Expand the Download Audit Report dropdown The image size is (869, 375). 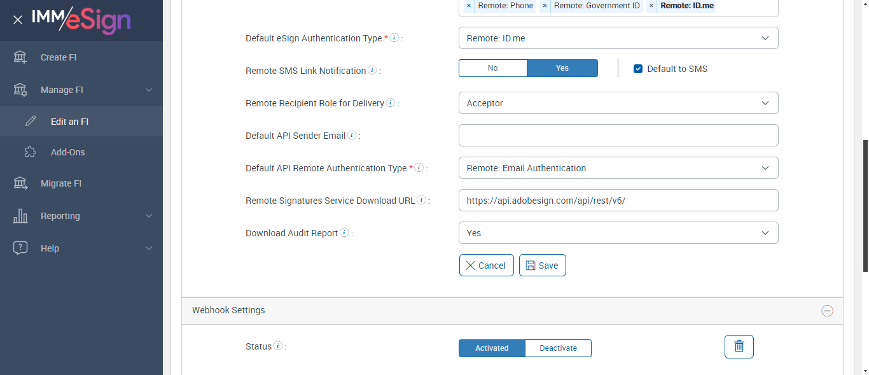click(618, 233)
